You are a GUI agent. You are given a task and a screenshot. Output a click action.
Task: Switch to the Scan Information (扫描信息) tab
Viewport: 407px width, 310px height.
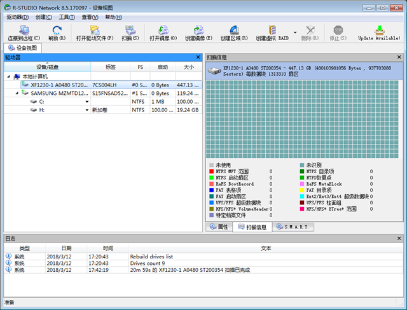coord(252,227)
